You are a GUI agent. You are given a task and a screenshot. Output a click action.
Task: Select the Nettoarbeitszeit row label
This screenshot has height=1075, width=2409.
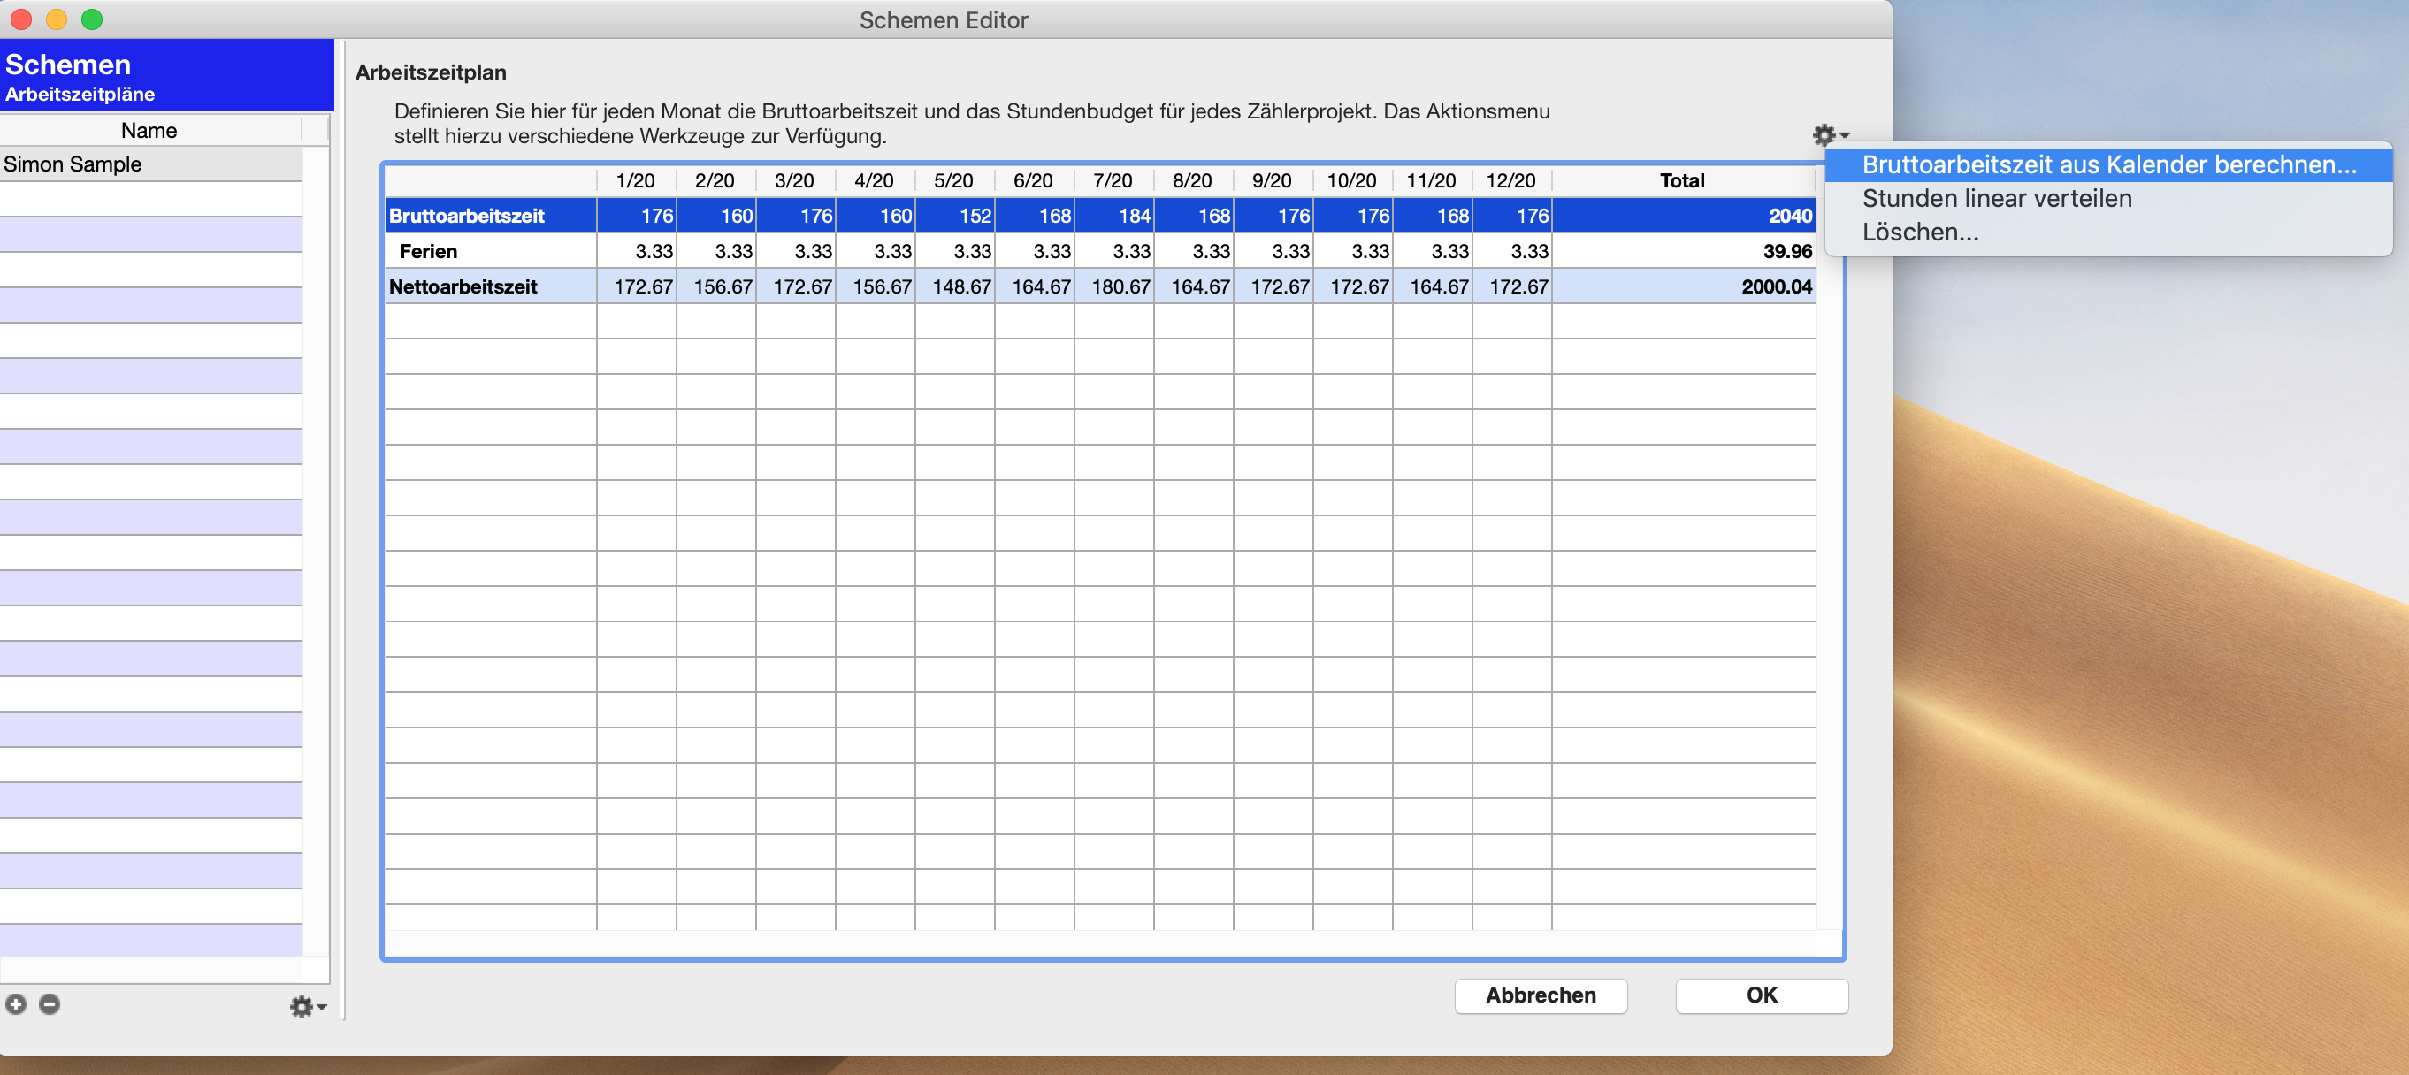490,287
